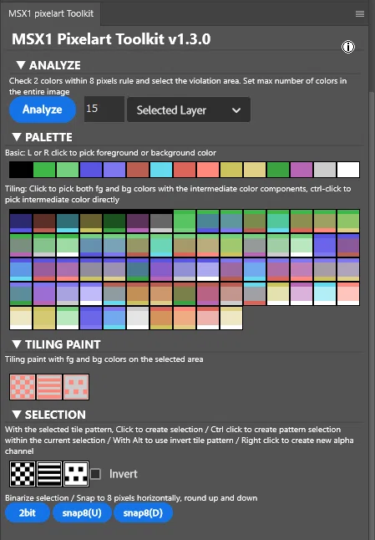The image size is (375, 540).
Task: Create selection with black checkerboard pattern
Action: coord(23,474)
